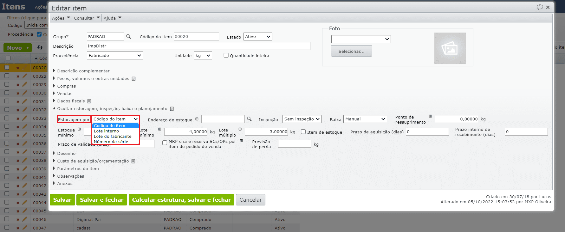The image size is (565, 232).
Task: Click the Descrição field containing ImpDistr
Action: [198, 46]
